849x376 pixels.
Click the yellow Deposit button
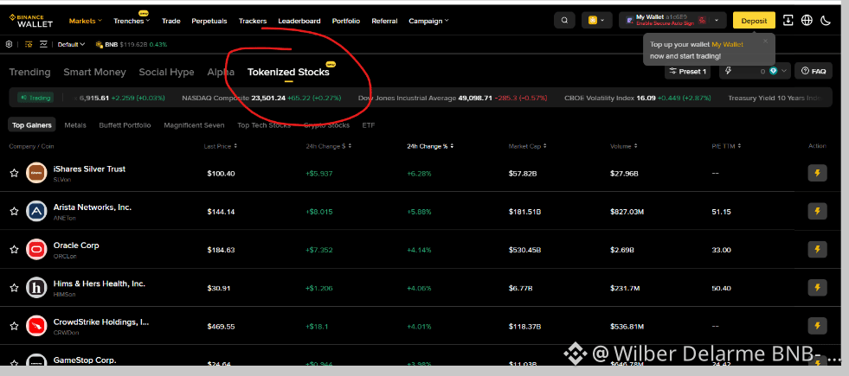[754, 21]
